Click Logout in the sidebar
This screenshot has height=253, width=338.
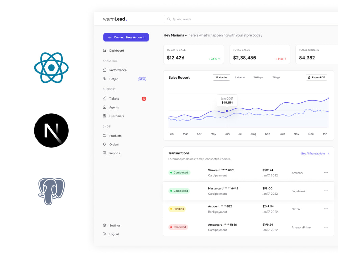(x=114, y=234)
